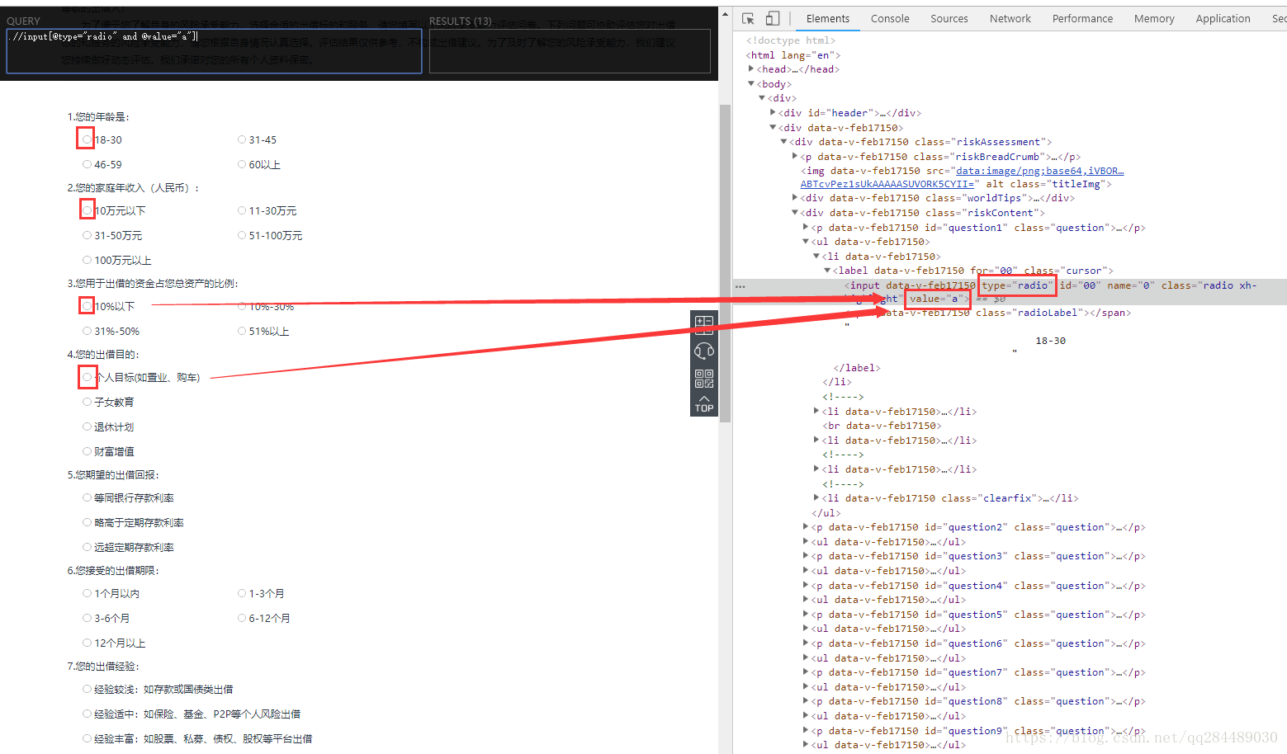Expand the head node in DOM tree

pos(751,69)
